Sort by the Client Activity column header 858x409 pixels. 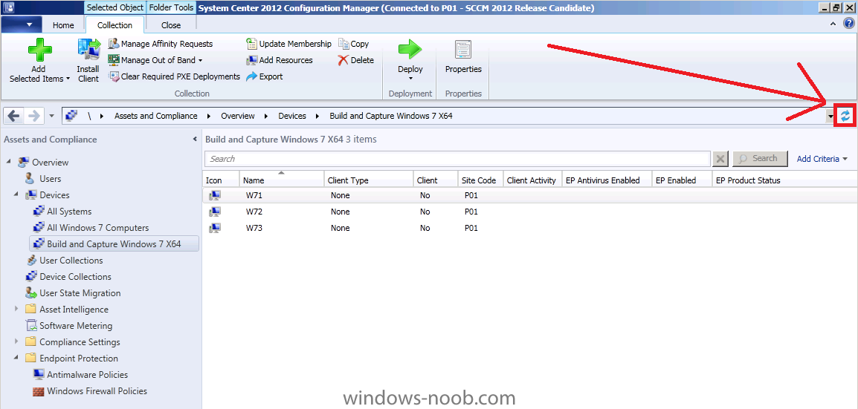[x=532, y=180]
